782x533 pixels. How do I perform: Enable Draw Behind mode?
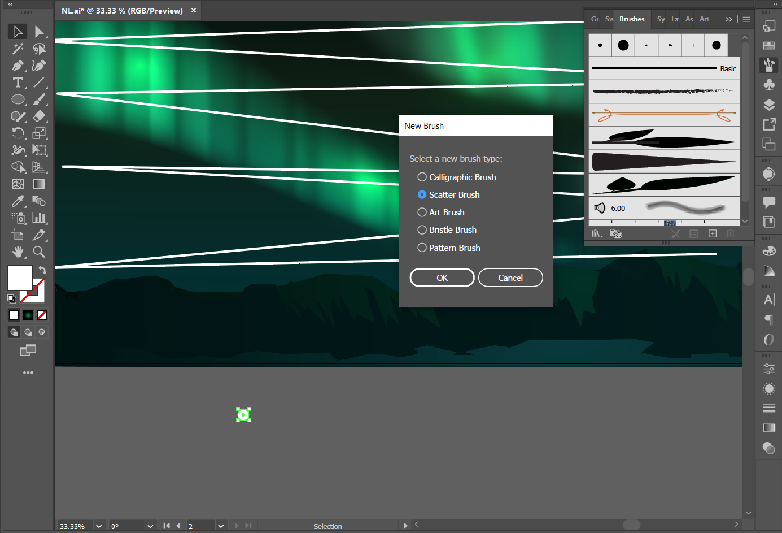28,332
